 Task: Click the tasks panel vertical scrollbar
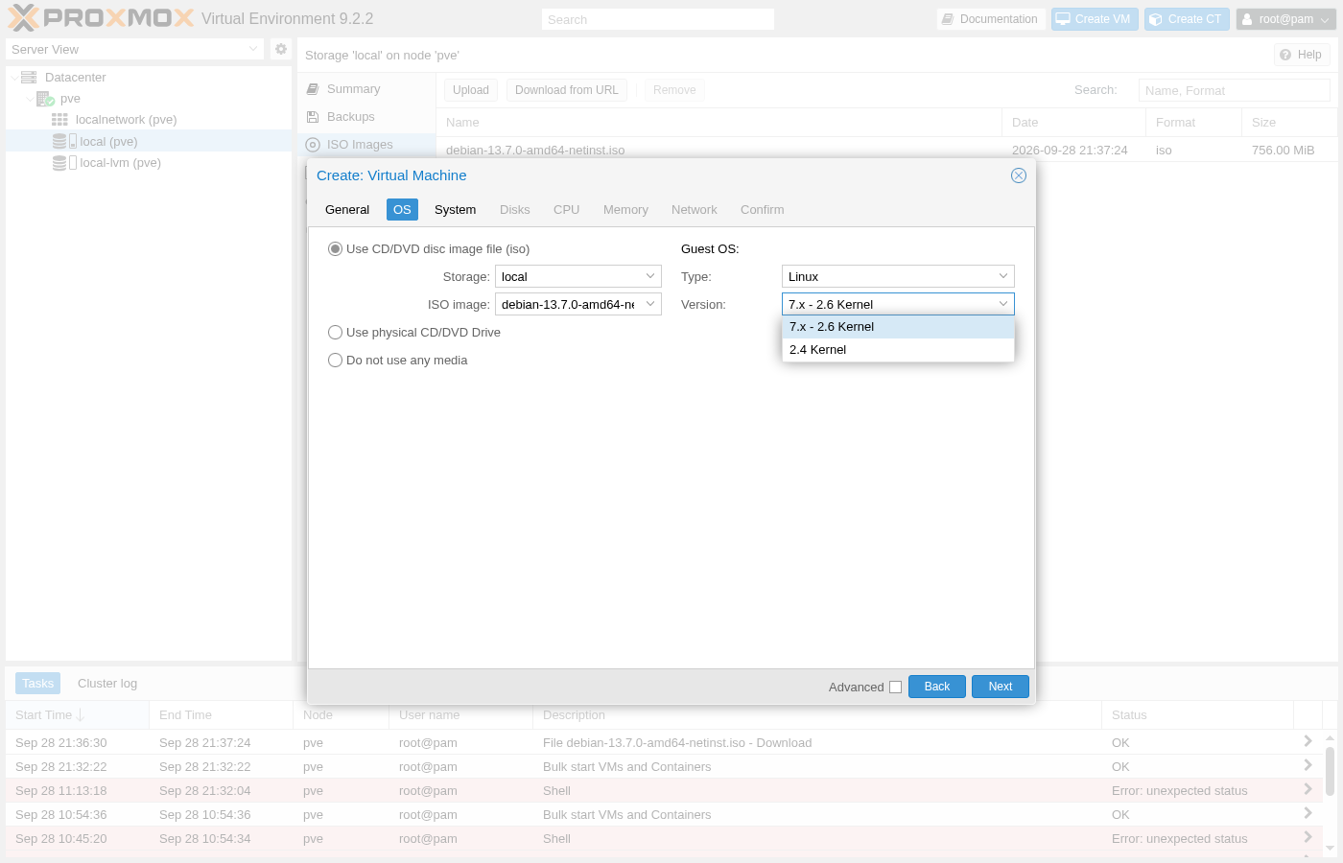point(1330,772)
